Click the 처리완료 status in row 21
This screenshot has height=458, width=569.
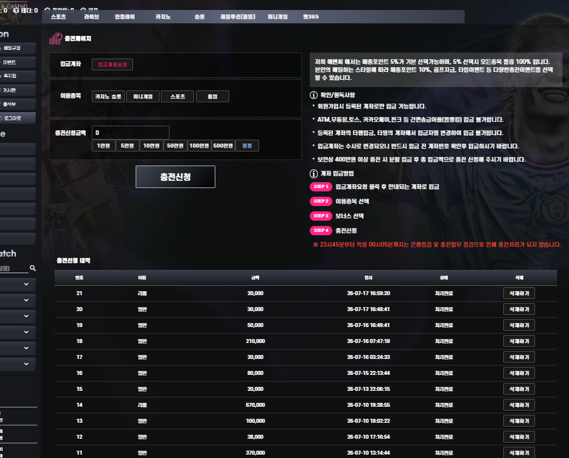pyautogui.click(x=444, y=293)
